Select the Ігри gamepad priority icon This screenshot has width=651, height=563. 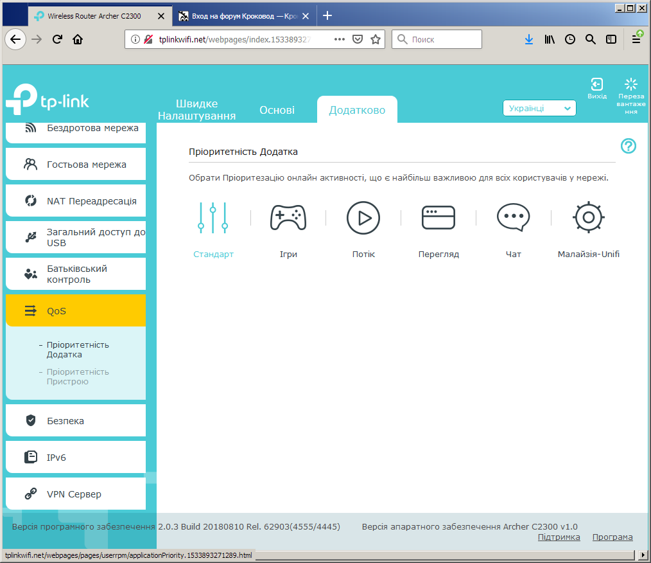(288, 217)
